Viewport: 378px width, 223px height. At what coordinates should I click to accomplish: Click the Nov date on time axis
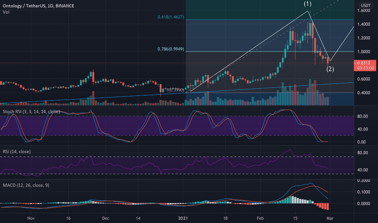point(31,218)
